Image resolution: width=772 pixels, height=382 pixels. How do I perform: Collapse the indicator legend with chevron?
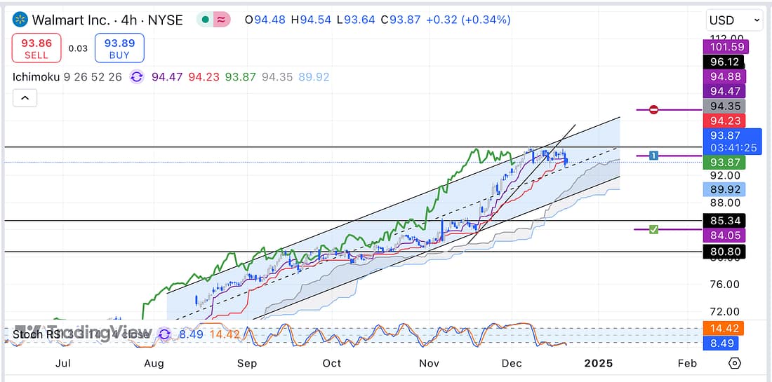tap(25, 99)
